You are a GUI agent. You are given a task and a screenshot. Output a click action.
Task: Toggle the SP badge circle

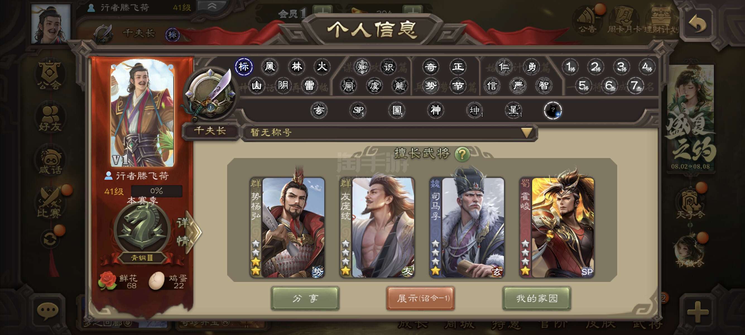358,110
